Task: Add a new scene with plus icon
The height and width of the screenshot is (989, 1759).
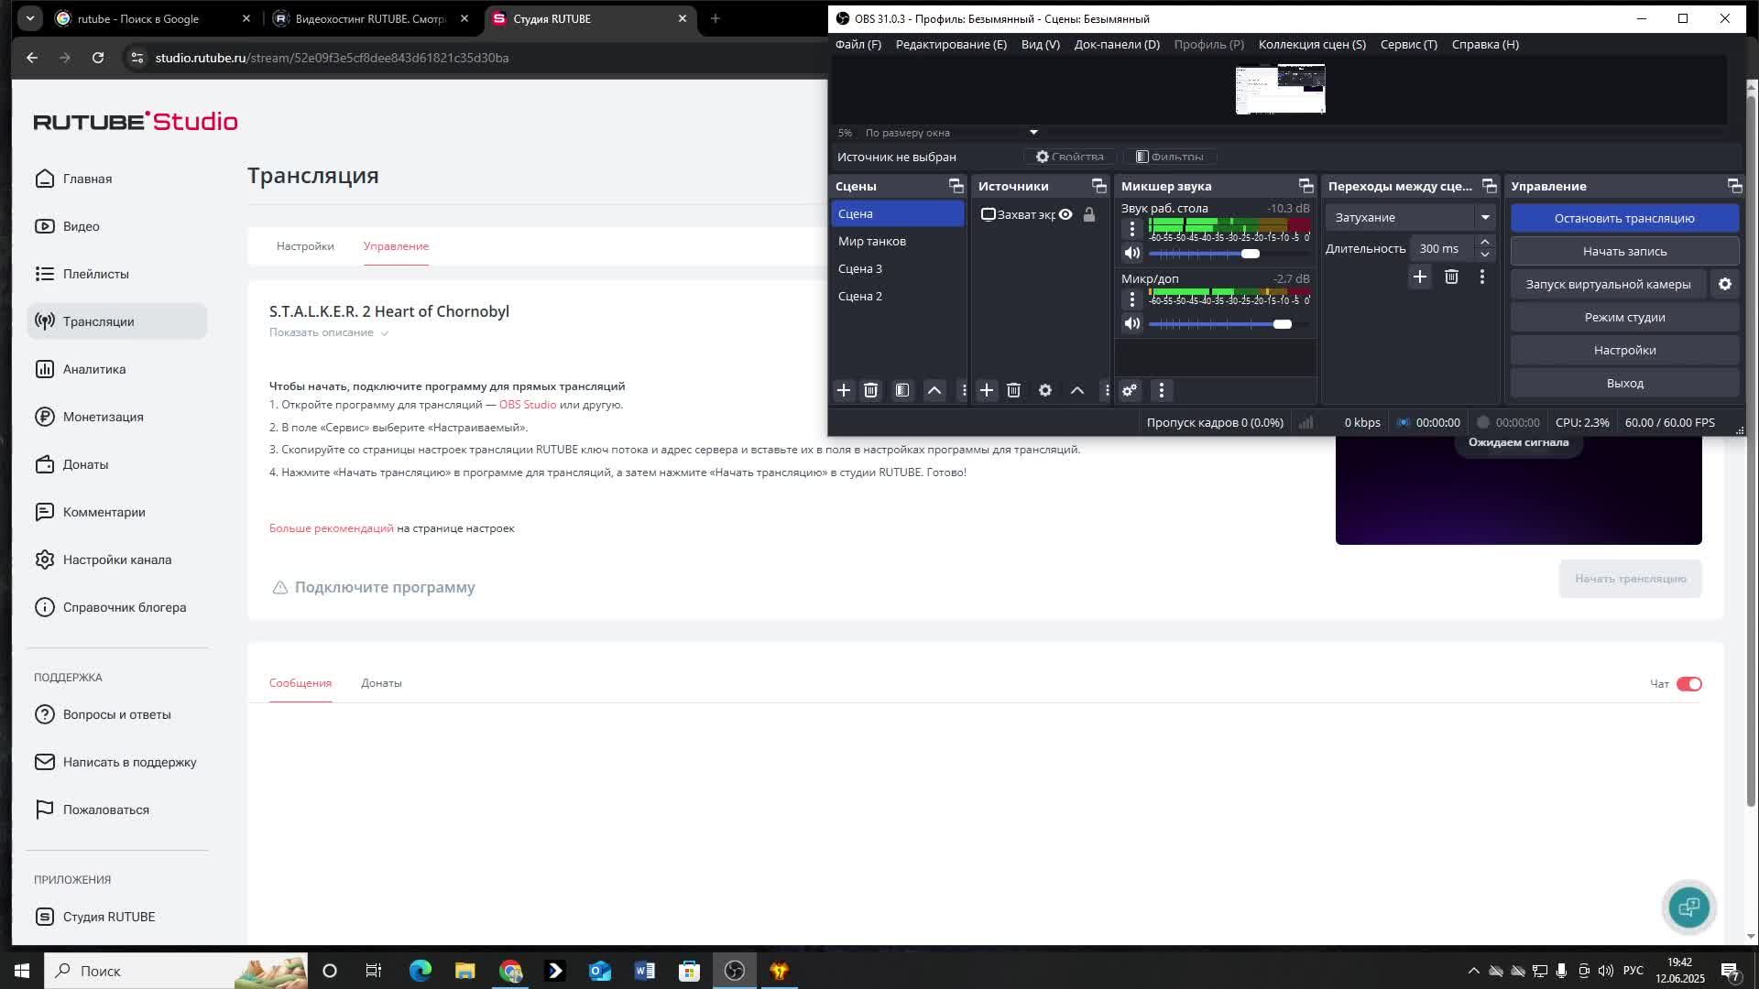Action: (x=843, y=390)
